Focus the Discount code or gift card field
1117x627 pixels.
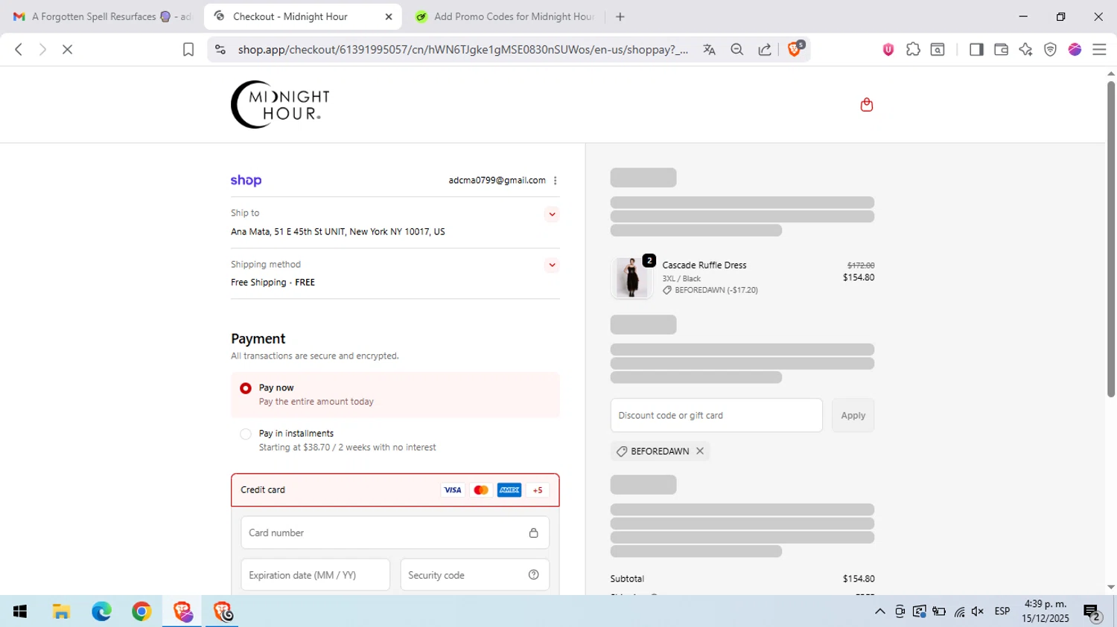716,416
